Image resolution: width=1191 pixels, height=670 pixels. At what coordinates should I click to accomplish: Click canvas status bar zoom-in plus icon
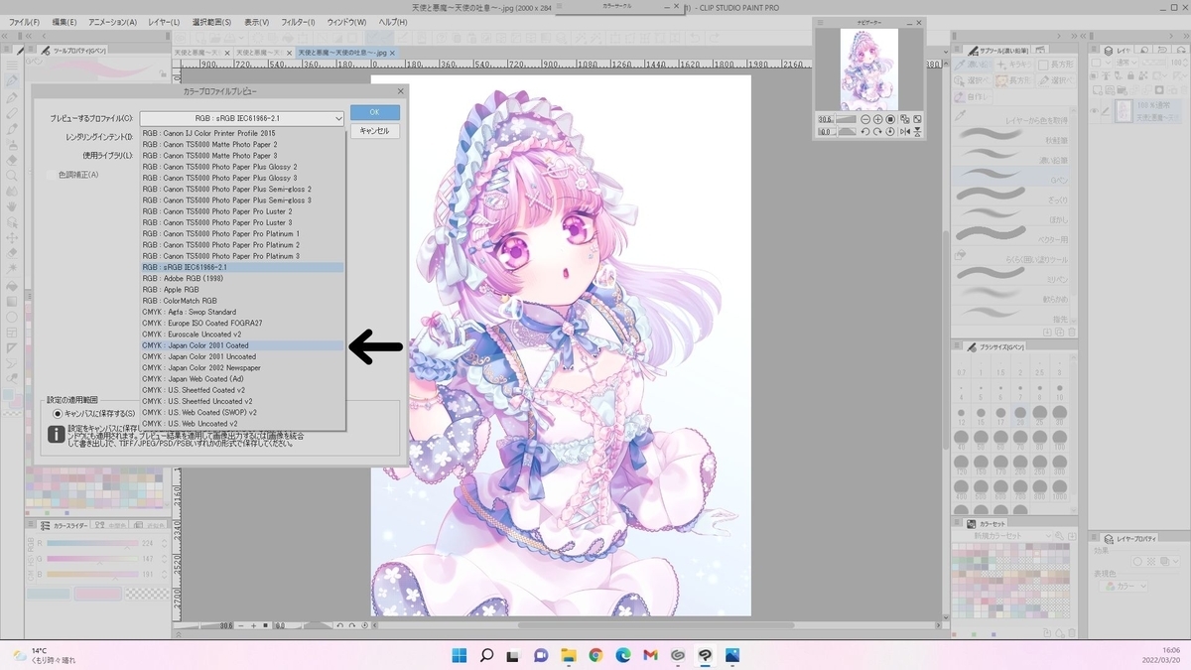coord(253,625)
